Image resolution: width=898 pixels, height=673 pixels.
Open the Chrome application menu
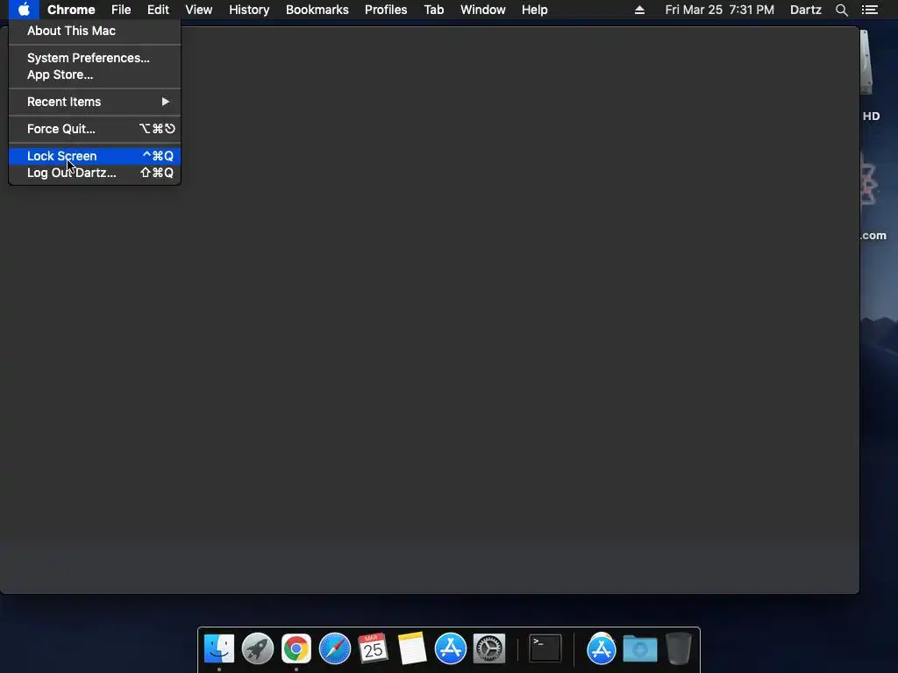71,10
